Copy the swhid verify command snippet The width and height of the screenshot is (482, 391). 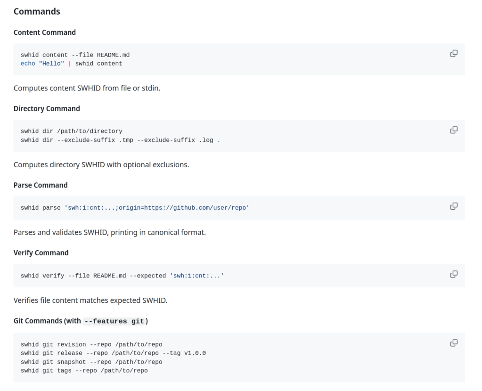click(x=454, y=274)
